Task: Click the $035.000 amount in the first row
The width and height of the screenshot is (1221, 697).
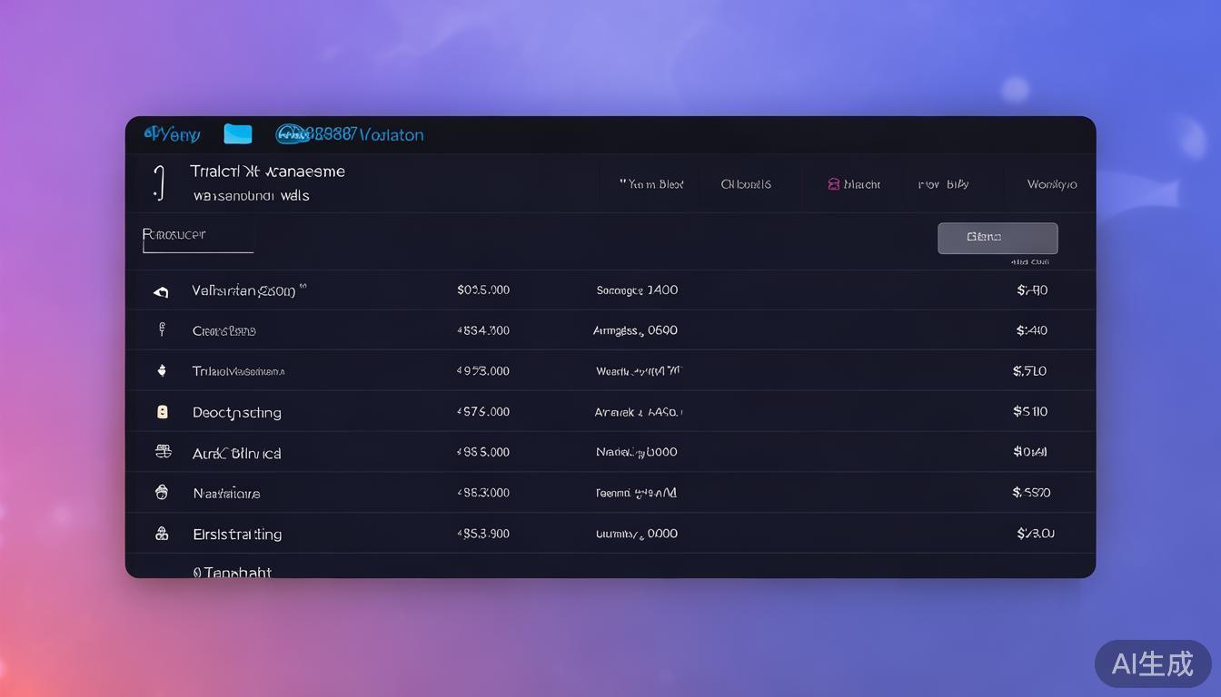Action: pyautogui.click(x=483, y=290)
